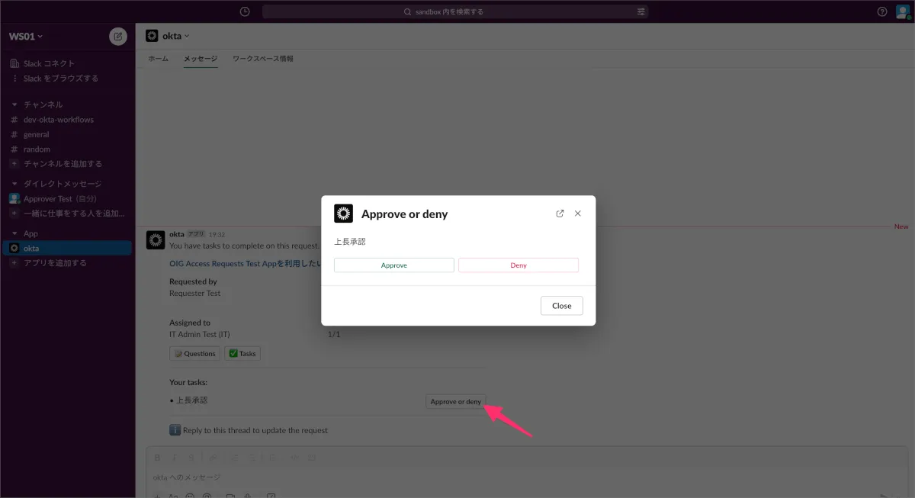Collapse the ダイレクトメッセージ section
The width and height of the screenshot is (915, 498).
(14, 184)
